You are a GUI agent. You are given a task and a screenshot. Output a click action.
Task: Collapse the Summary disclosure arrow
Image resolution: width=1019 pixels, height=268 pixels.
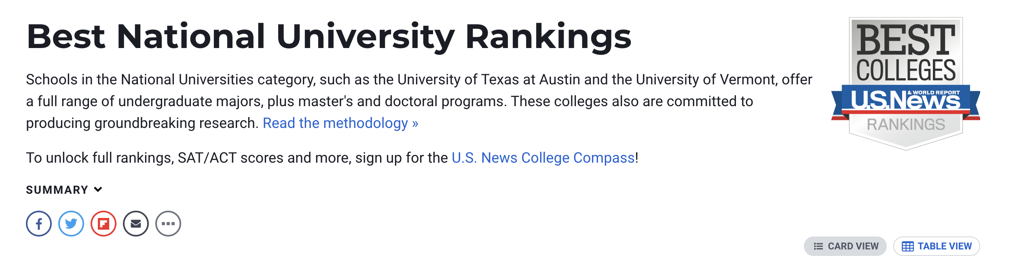98,189
